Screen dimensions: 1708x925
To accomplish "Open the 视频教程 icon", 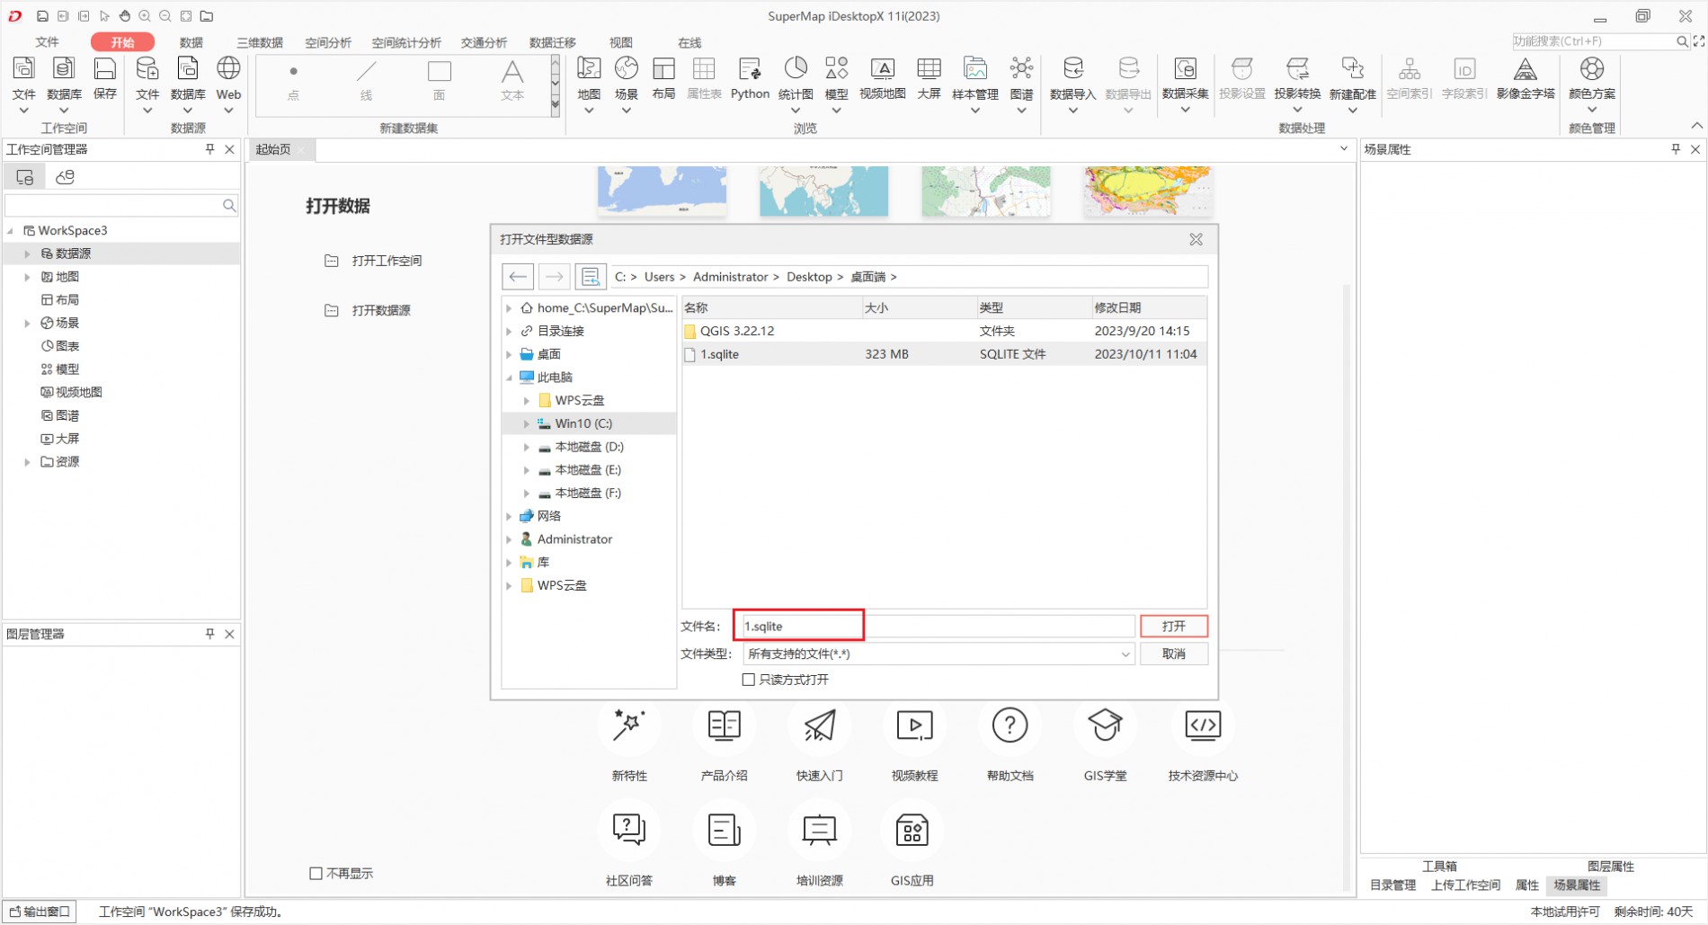I will click(914, 726).
